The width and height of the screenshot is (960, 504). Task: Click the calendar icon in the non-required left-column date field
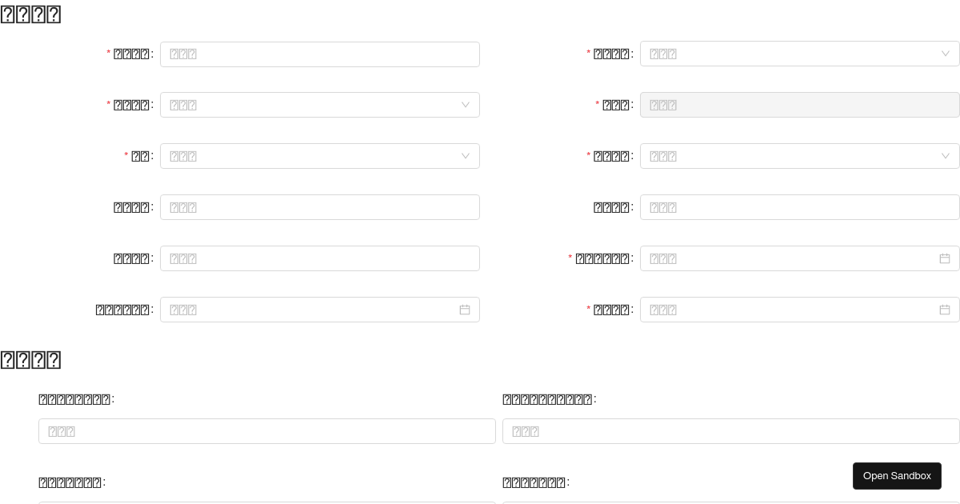(x=465, y=310)
